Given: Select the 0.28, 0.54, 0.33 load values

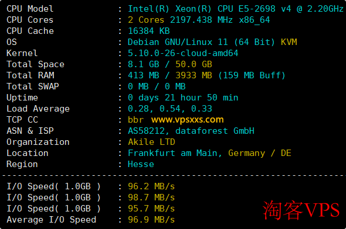Looking at the screenshot, I should (x=170, y=109).
